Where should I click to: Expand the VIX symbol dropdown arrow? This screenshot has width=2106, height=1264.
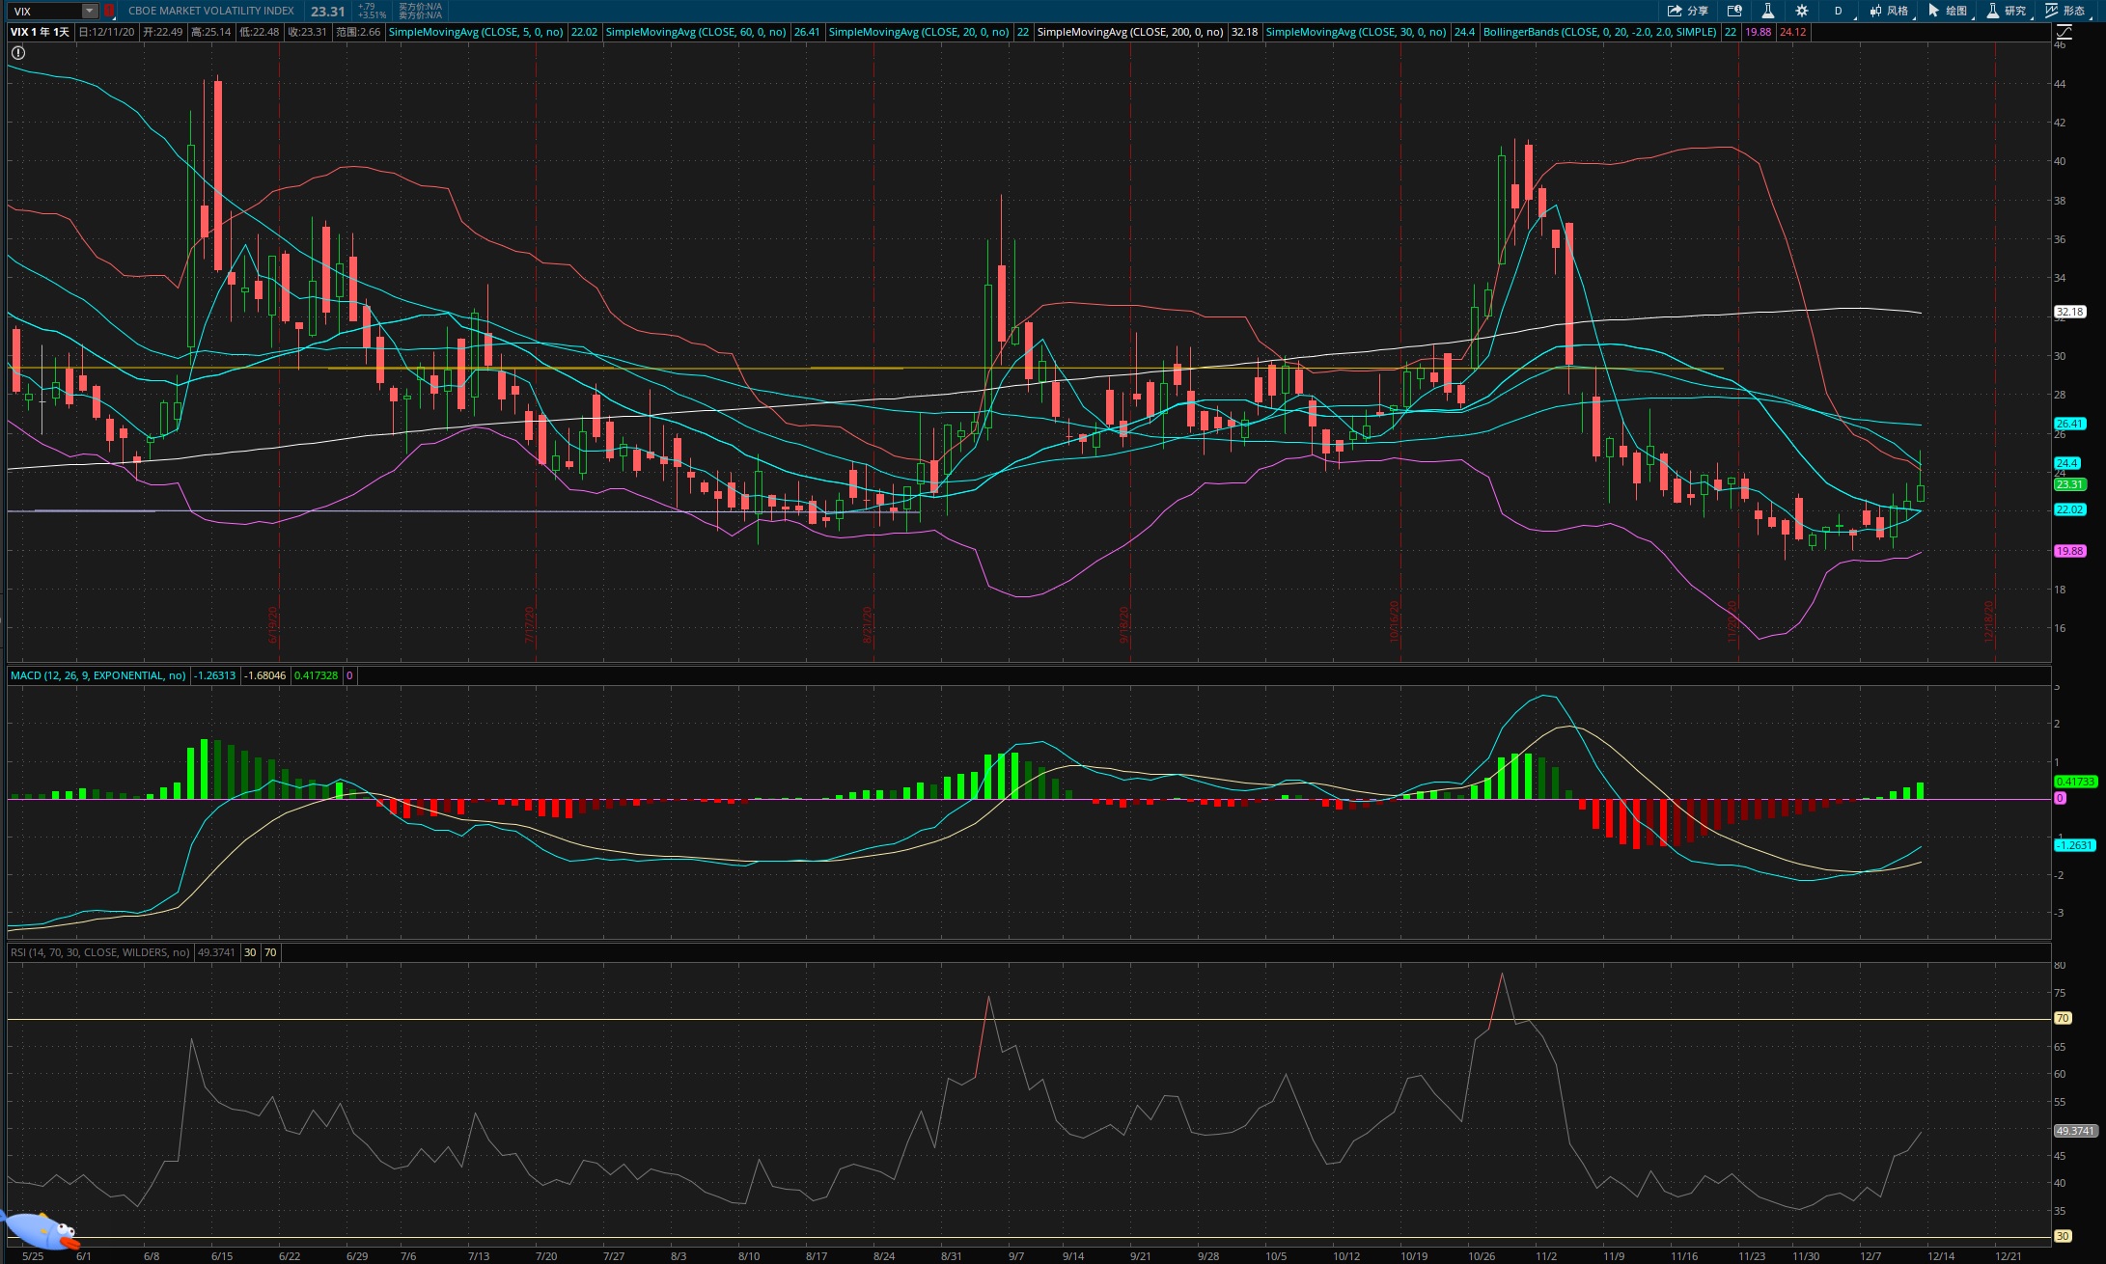point(89,11)
